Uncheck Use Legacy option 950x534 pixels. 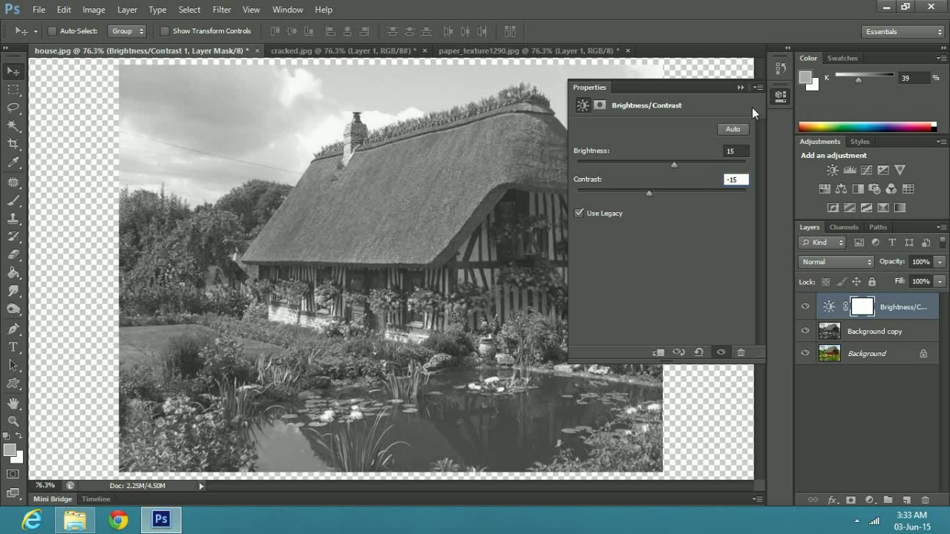tap(579, 213)
